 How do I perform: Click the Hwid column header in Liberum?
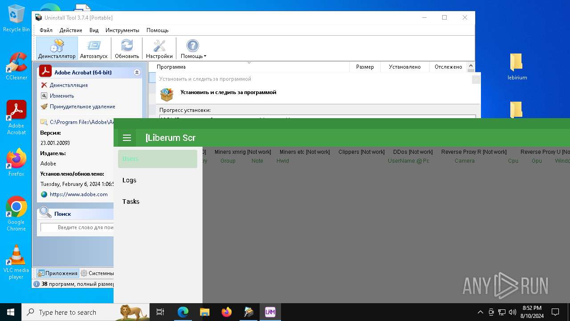click(x=283, y=161)
